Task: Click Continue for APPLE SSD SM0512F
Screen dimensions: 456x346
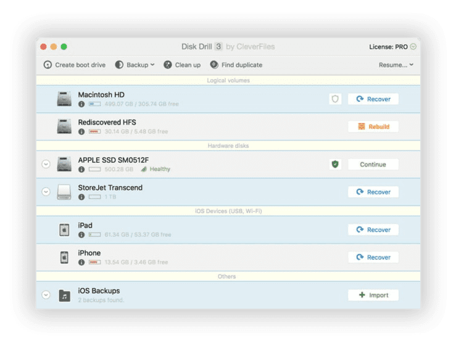Action: pyautogui.click(x=373, y=165)
